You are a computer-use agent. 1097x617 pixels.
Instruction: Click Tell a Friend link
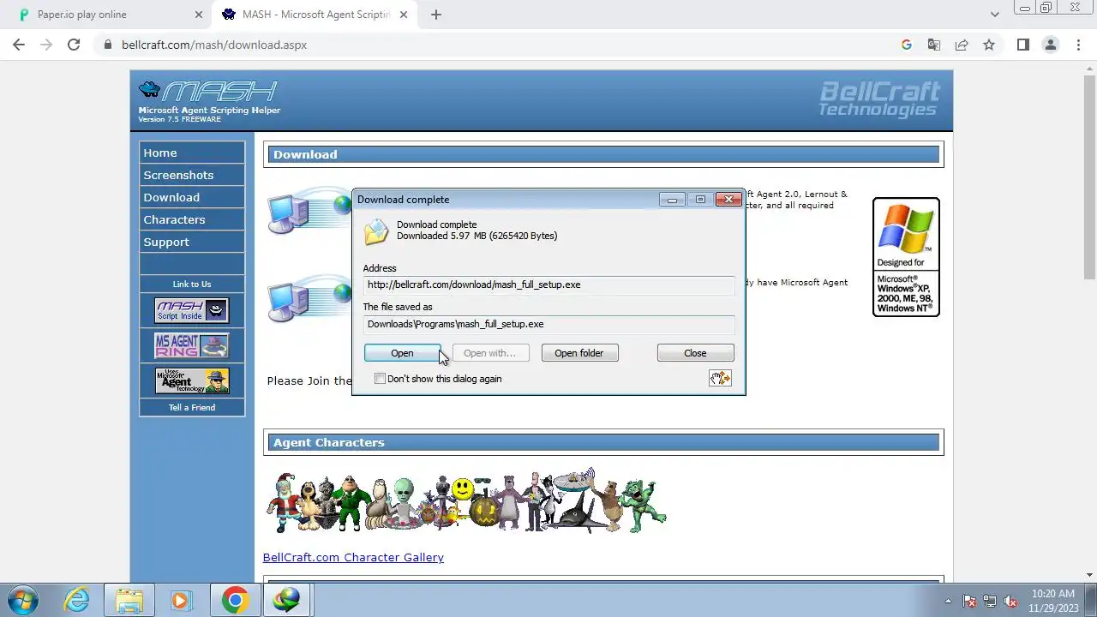coord(192,407)
